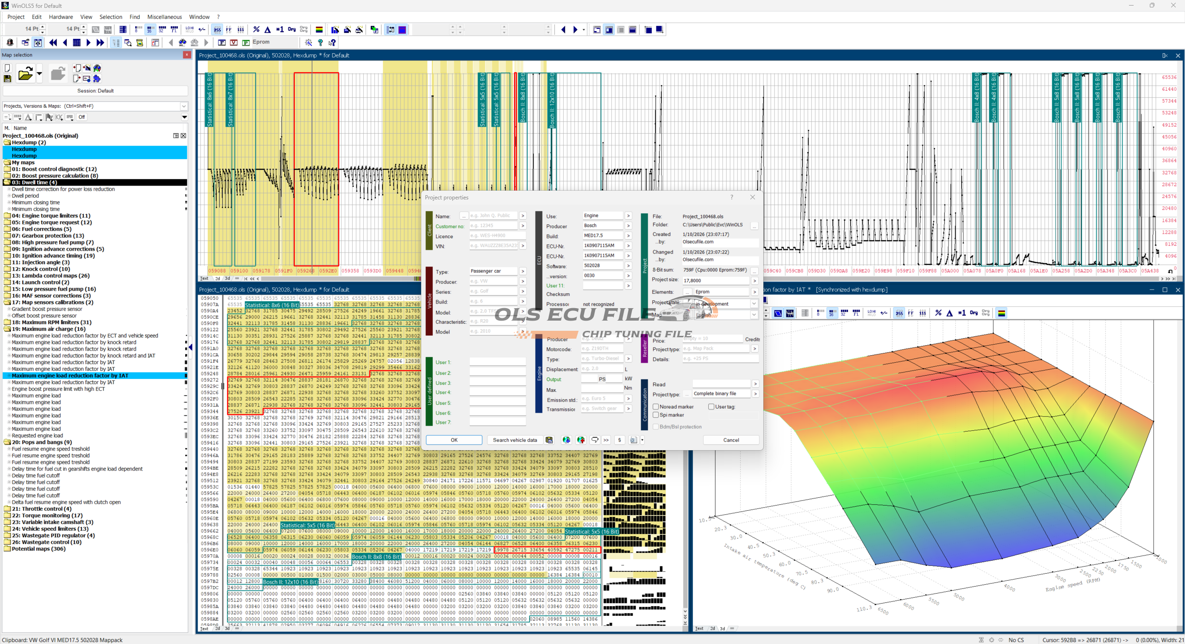
Task: Open the Miscellaneous menu
Action: 164,17
